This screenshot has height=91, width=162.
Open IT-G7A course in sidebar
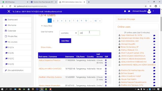click(17, 48)
